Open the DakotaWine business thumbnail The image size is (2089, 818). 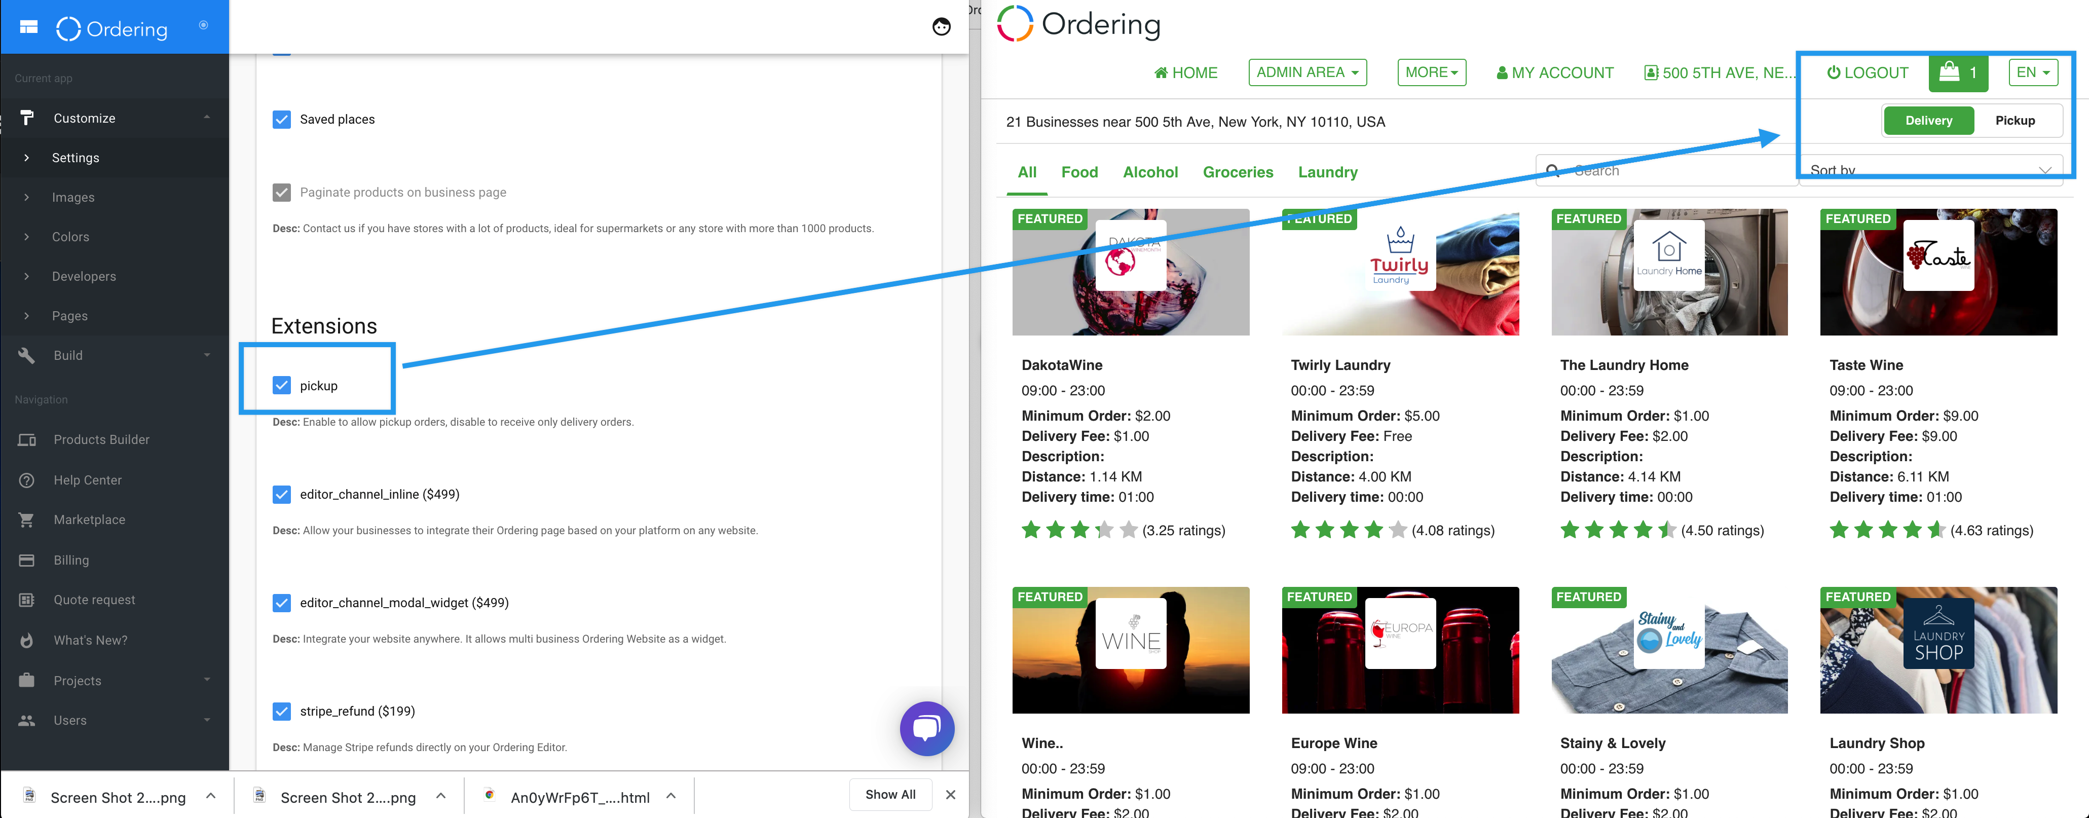pos(1131,272)
